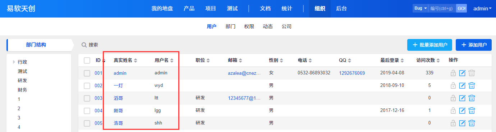The height and width of the screenshot is (132, 496).
Task: Open 测试 menu item
Action: click(x=232, y=9)
